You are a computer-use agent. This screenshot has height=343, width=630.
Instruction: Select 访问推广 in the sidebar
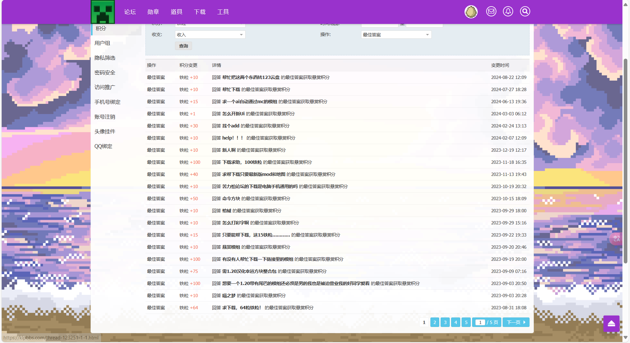[x=105, y=87]
